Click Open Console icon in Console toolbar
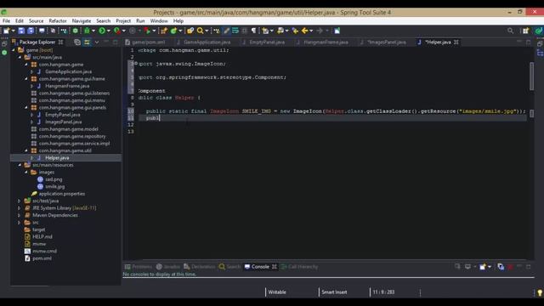 (483, 266)
